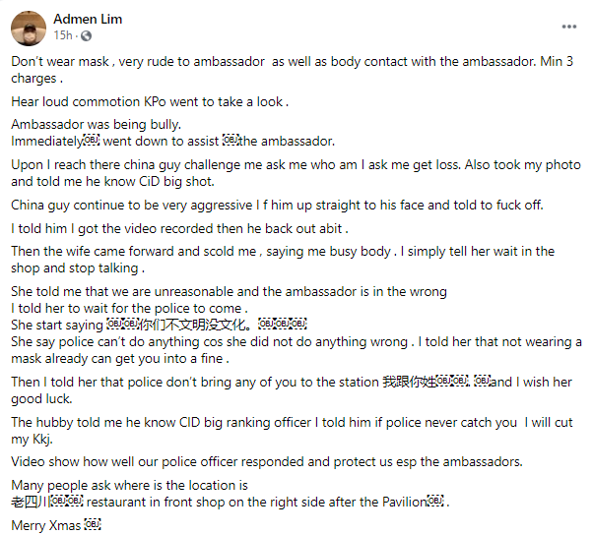The height and width of the screenshot is (535, 593).
Task: Open the post via 15h timestamp
Action: (x=63, y=35)
